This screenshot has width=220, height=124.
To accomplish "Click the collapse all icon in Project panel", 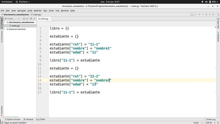I will [27, 18].
